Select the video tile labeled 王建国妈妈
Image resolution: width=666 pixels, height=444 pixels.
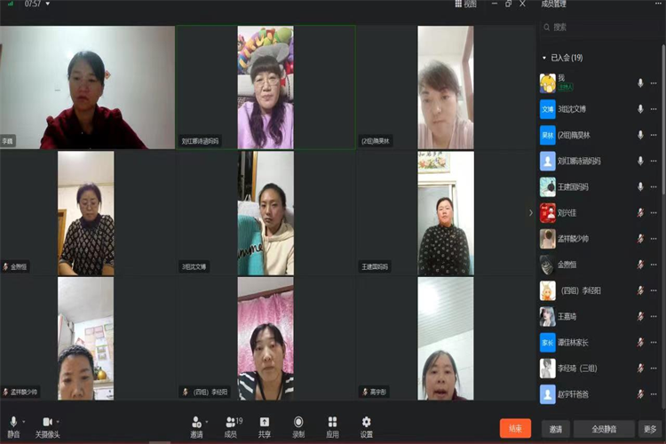[446, 213]
